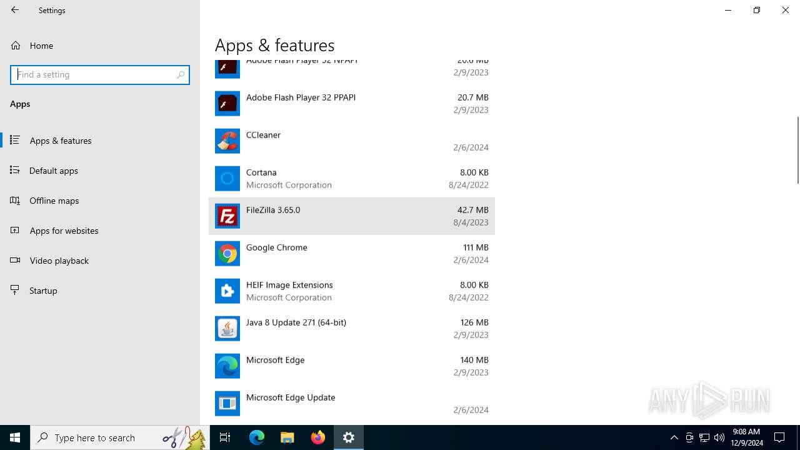The height and width of the screenshot is (450, 800).
Task: Launch Firefox from taskbar
Action: coord(318,437)
